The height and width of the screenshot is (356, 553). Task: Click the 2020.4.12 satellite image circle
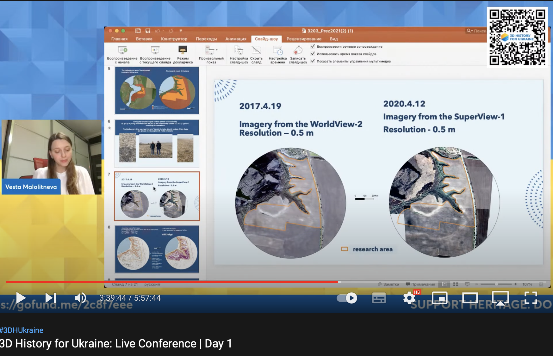tap(444, 202)
